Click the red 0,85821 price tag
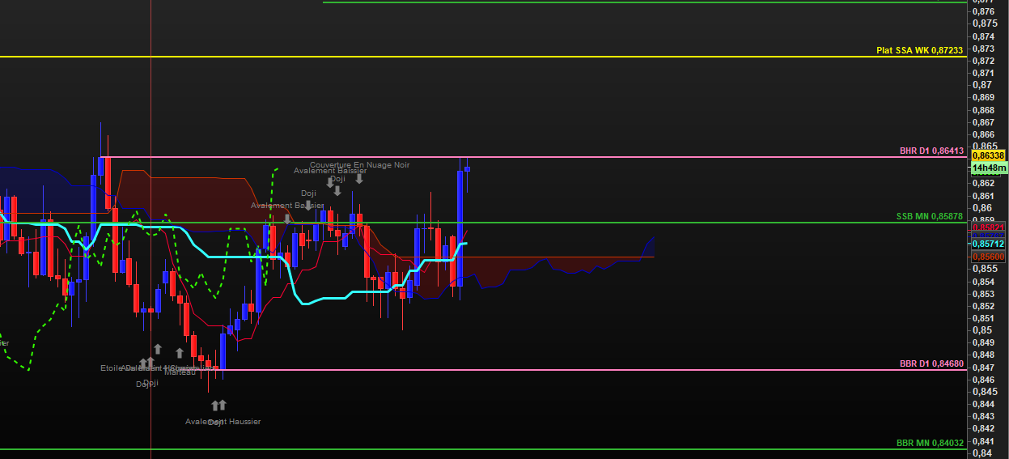 [988, 227]
